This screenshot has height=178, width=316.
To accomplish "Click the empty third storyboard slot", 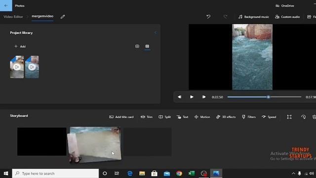I will coord(148,142).
